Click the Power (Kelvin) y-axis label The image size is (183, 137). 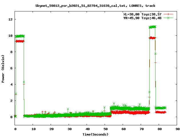[x=3, y=69]
